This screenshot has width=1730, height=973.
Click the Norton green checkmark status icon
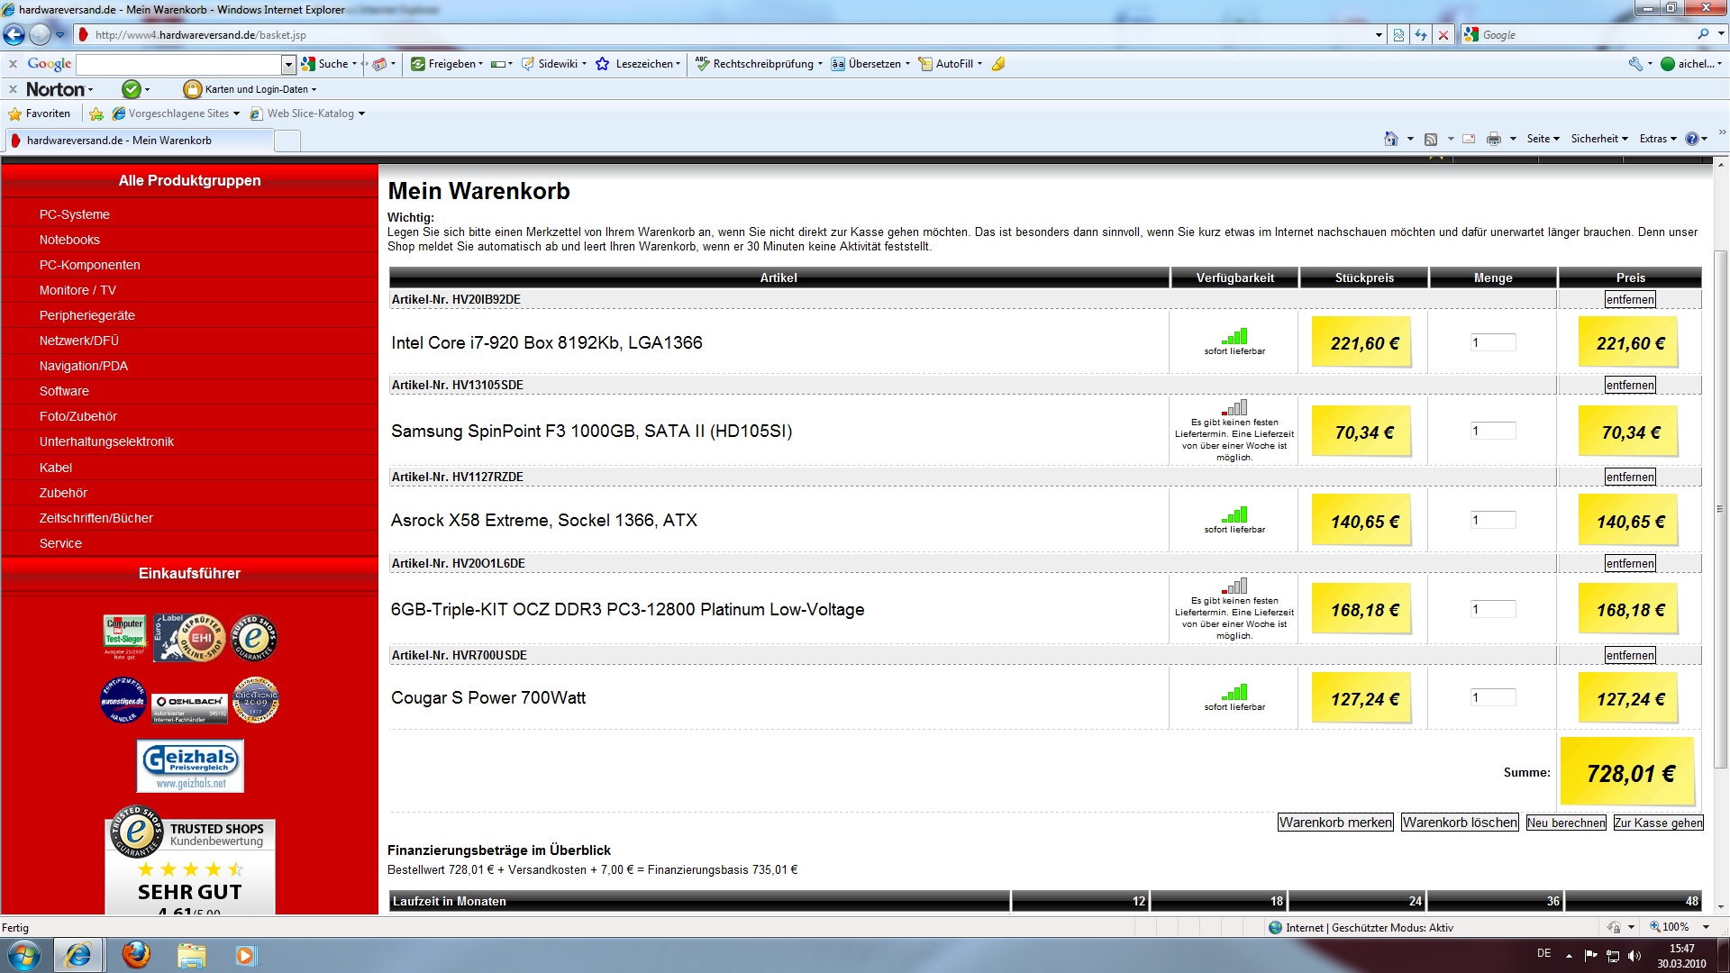tap(132, 89)
